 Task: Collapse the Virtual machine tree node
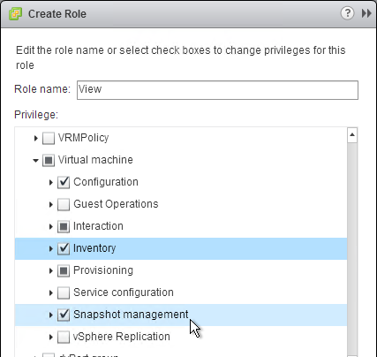[x=35, y=161]
